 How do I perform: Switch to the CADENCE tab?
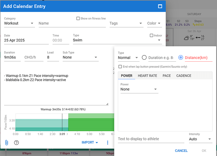click(x=184, y=75)
